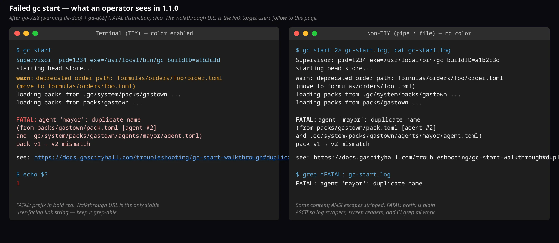Click plain 'warn: deprecated order path' in Non-TTY
Viewport: 559px width, 243px height.
(x=399, y=78)
